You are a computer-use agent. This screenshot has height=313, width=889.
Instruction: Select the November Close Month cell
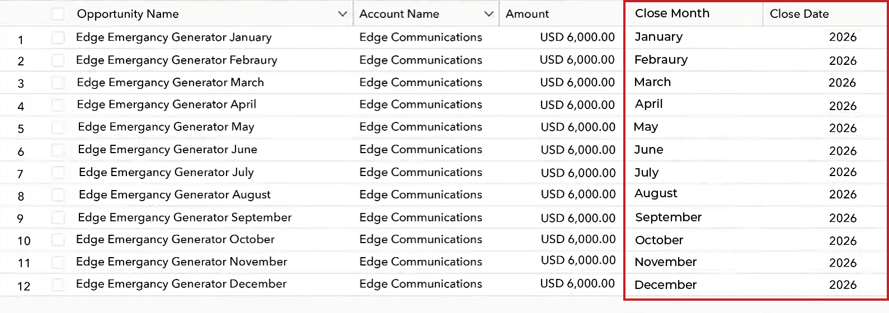(x=665, y=262)
